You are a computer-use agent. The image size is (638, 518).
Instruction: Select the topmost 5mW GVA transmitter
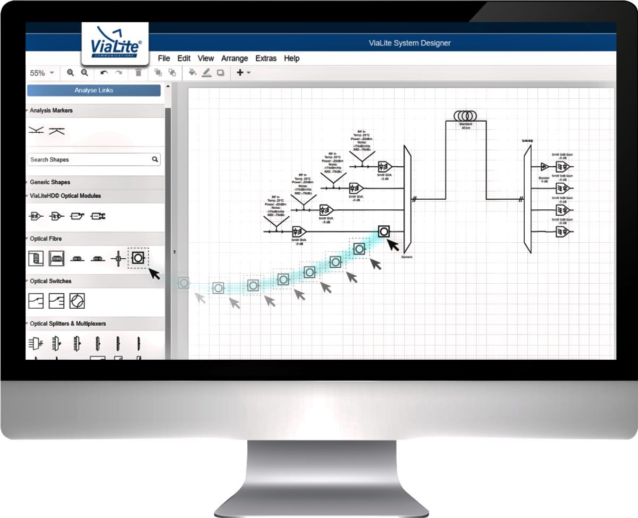385,166
